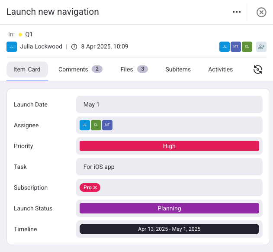The width and height of the screenshot is (273, 252).
Task: Click the MT subscriber avatar in header
Action: pyautogui.click(x=236, y=47)
